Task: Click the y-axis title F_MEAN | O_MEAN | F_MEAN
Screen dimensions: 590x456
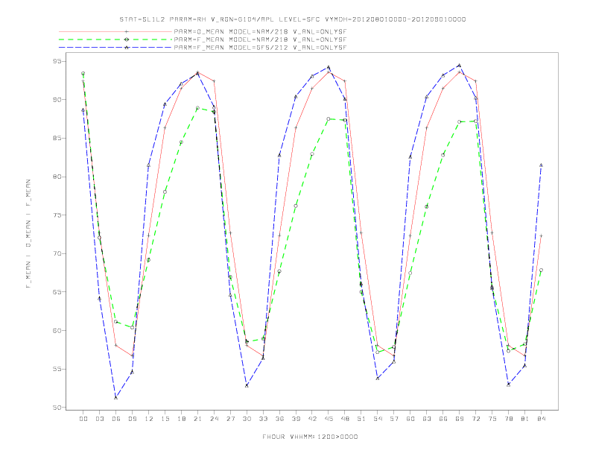Action: coord(28,234)
